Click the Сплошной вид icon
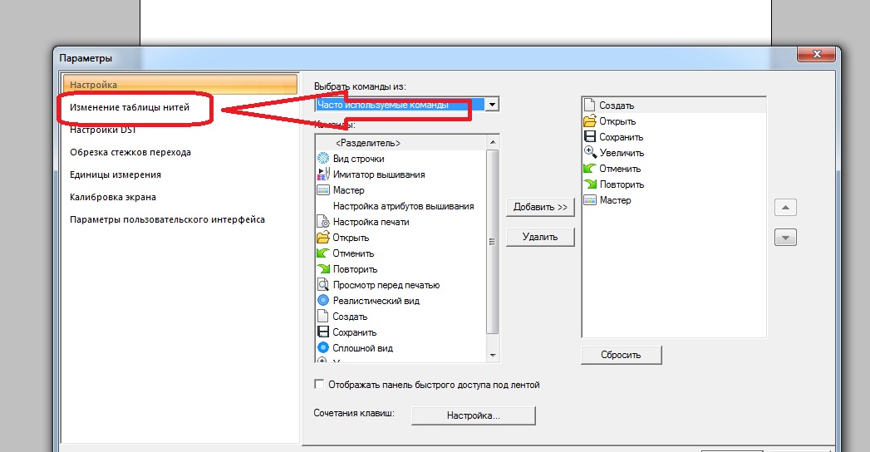 pyautogui.click(x=323, y=348)
